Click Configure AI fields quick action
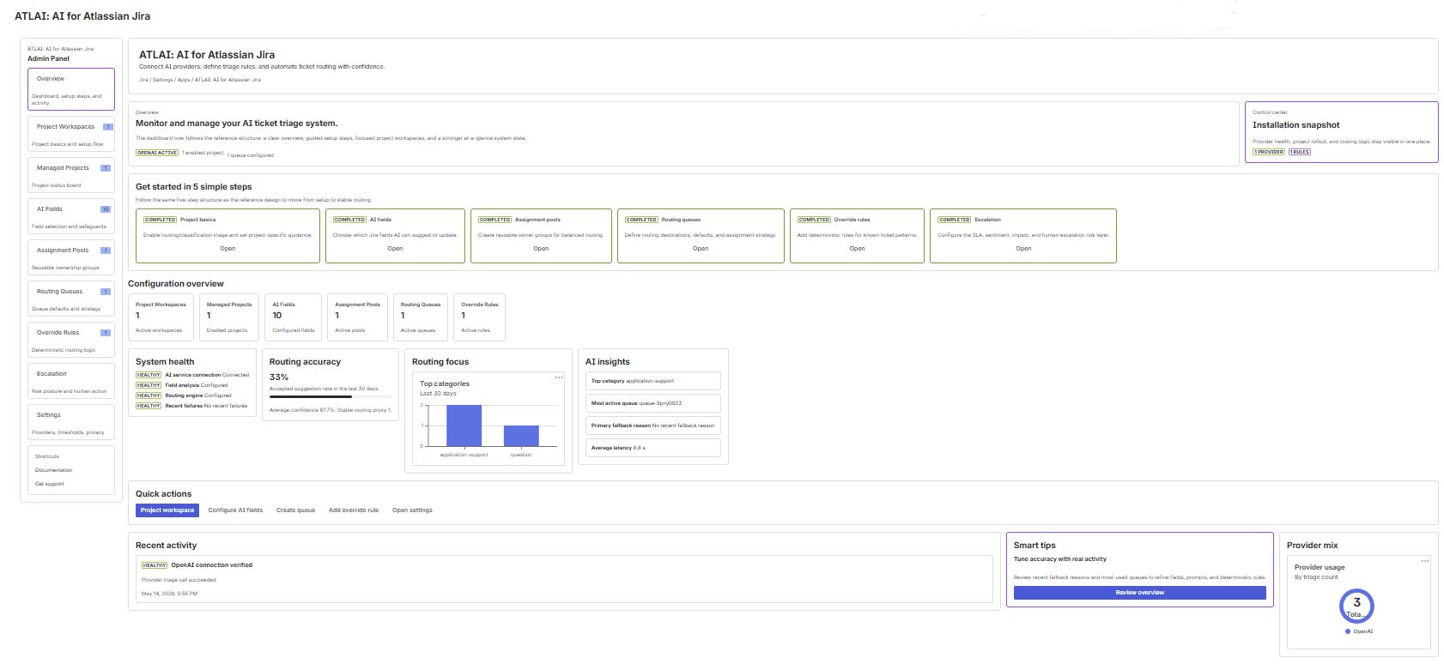The width and height of the screenshot is (1444, 670). click(235, 510)
